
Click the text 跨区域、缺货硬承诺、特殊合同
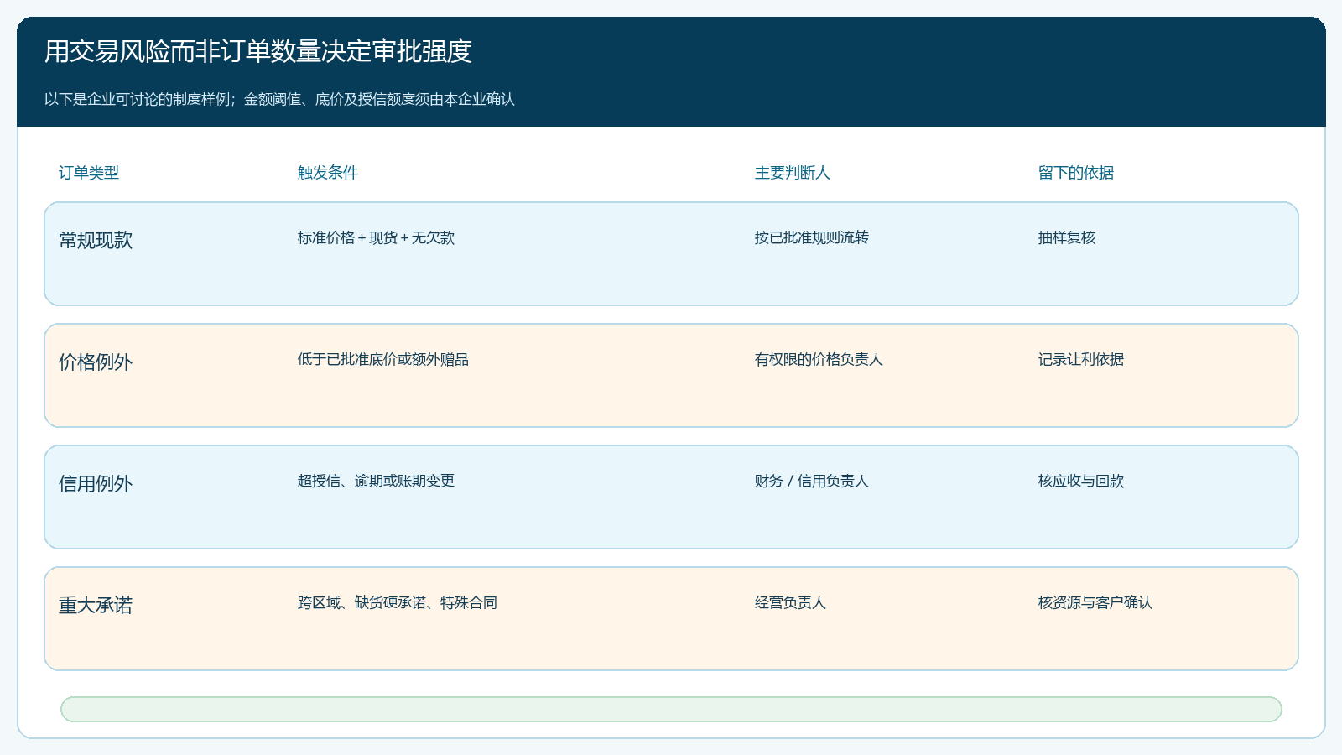pyautogui.click(x=398, y=602)
